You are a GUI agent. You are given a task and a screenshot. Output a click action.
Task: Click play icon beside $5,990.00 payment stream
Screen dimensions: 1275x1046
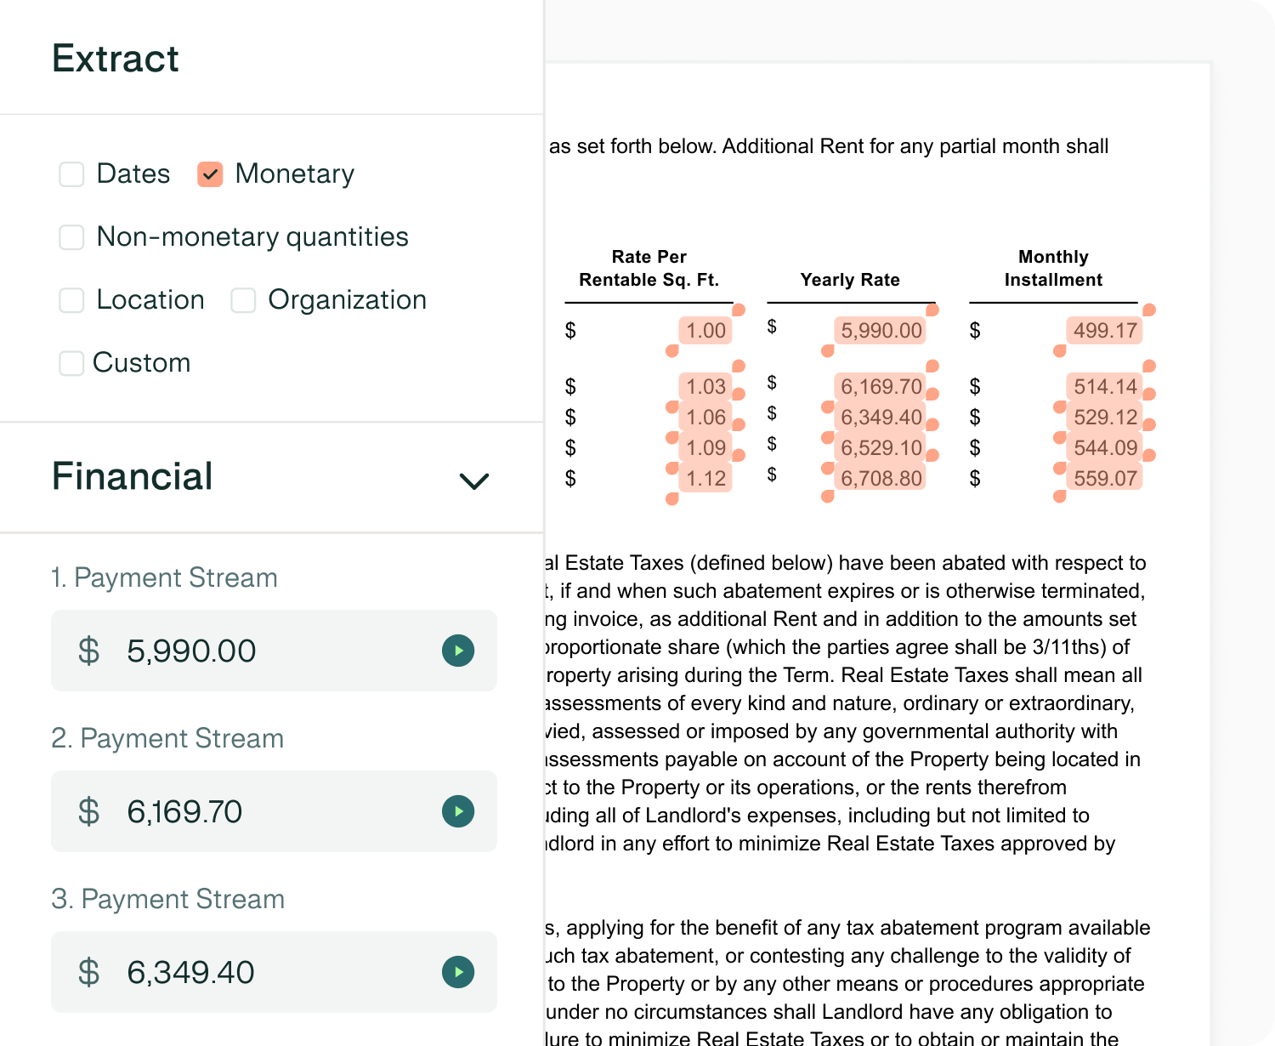point(458,651)
